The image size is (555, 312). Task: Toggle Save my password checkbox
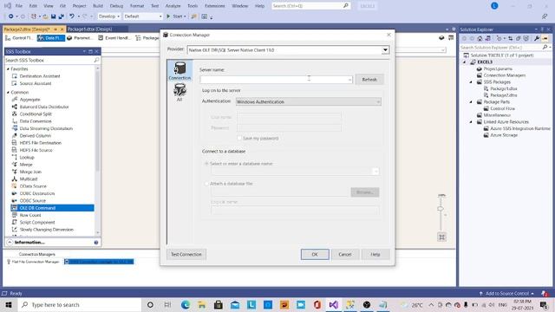click(239, 138)
